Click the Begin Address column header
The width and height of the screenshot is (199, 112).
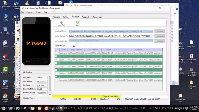(76, 50)
